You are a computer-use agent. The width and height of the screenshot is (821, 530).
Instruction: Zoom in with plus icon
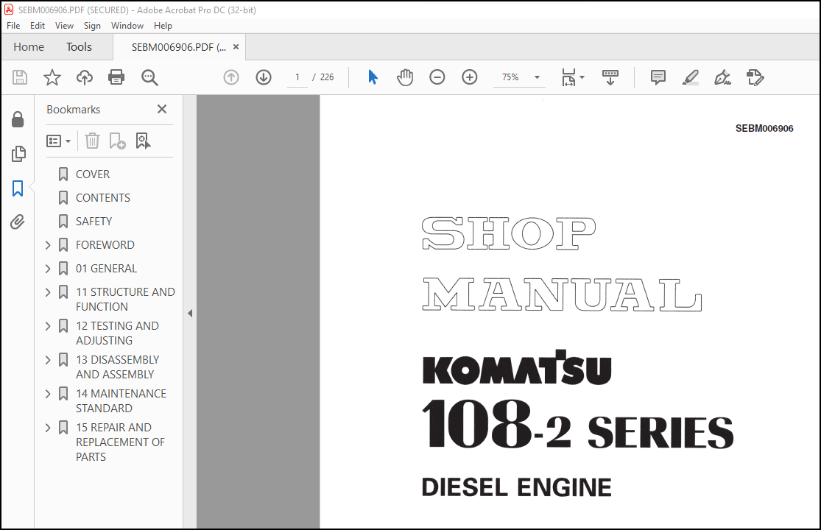point(470,77)
